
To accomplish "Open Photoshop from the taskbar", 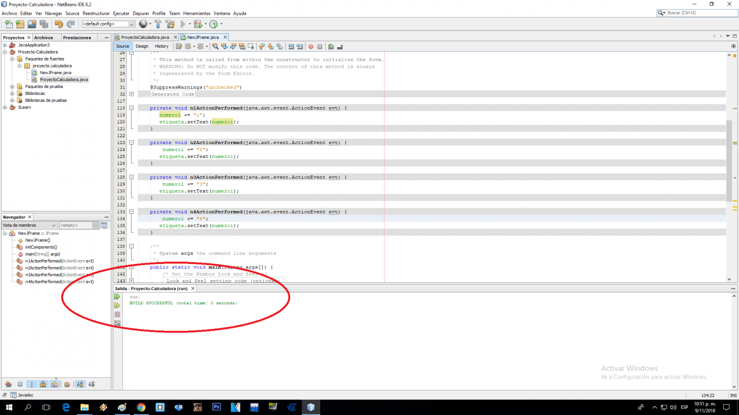I will pos(216,407).
